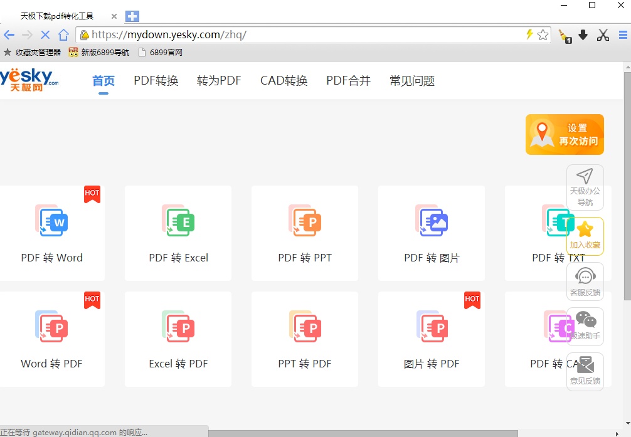Viewport: 631px width, 437px height.
Task: Click the 天极办公导航 paper plane icon
Action: 585,177
